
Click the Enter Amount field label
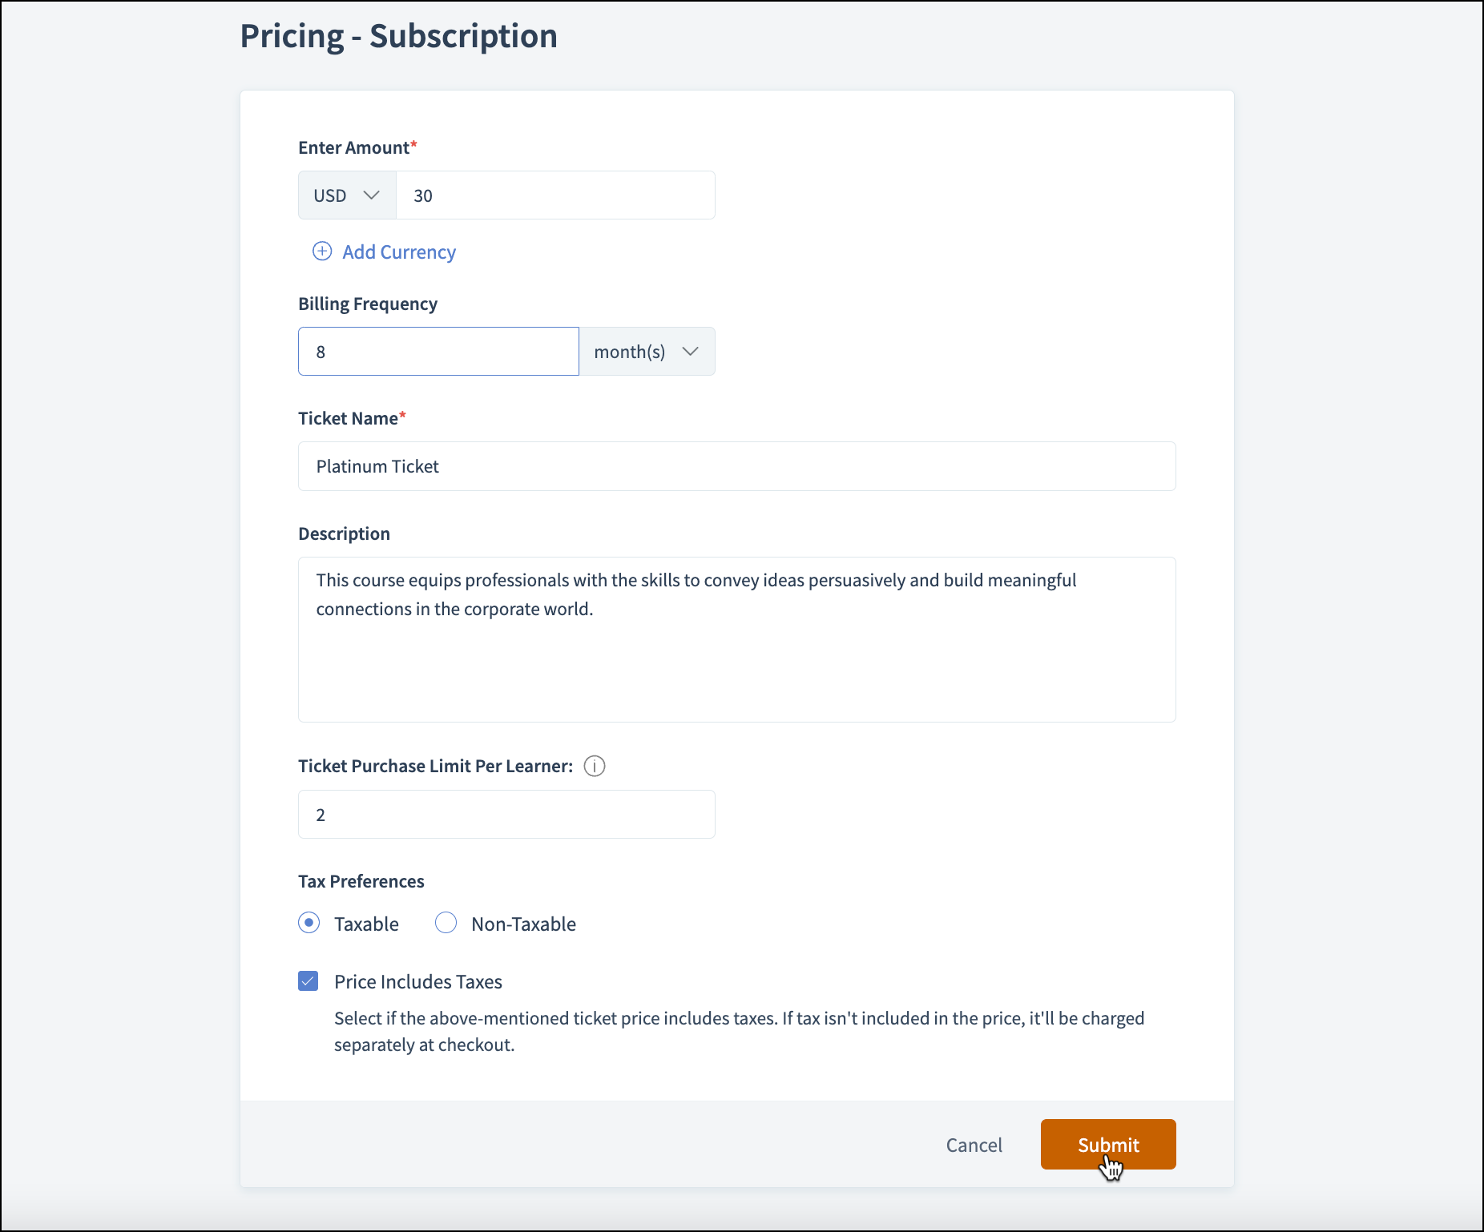pos(353,147)
